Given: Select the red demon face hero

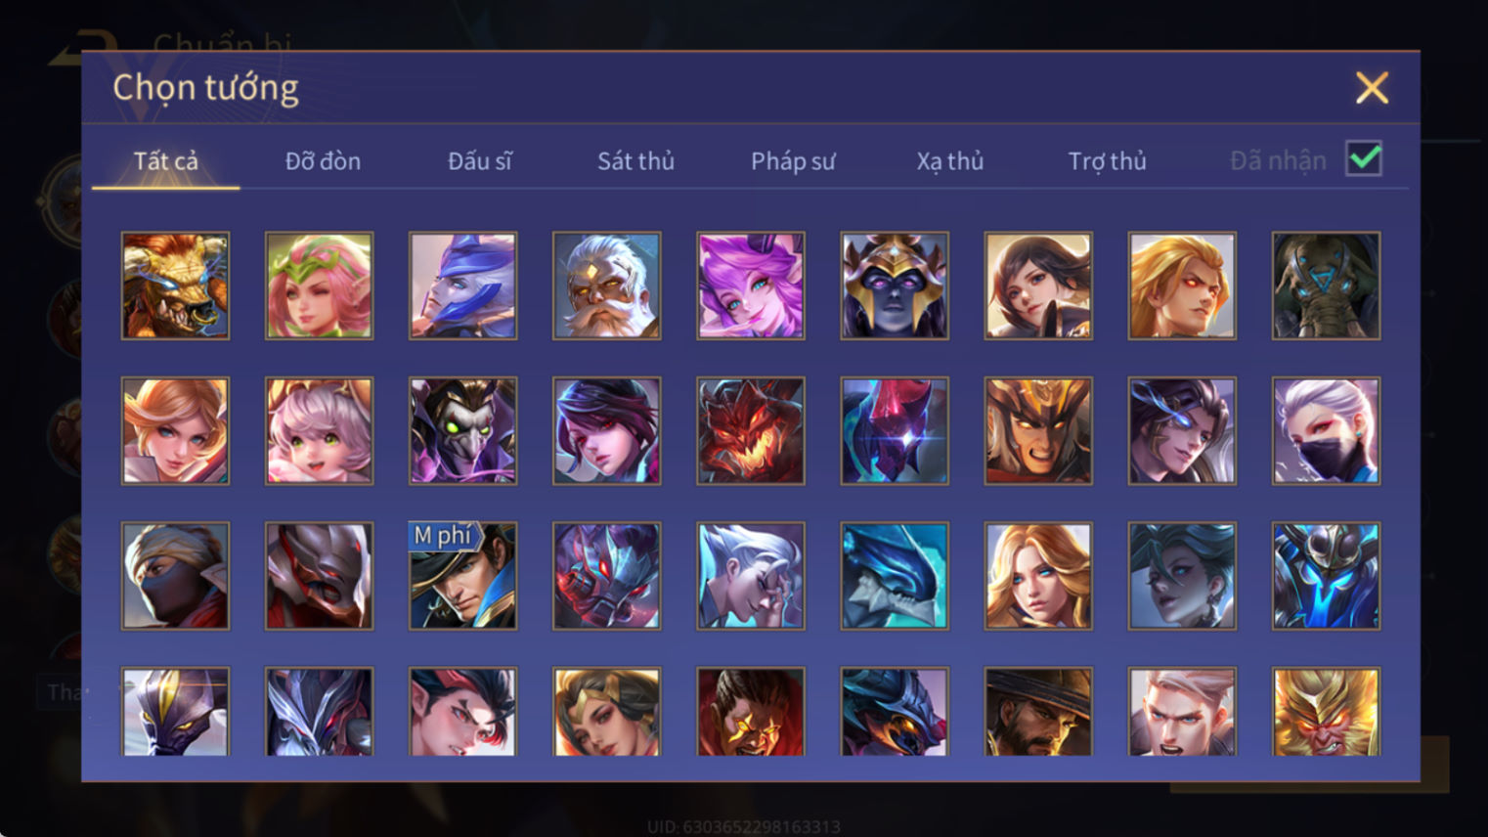Looking at the screenshot, I should (750, 430).
